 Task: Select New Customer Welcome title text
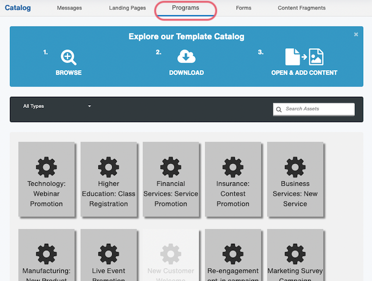(x=170, y=274)
